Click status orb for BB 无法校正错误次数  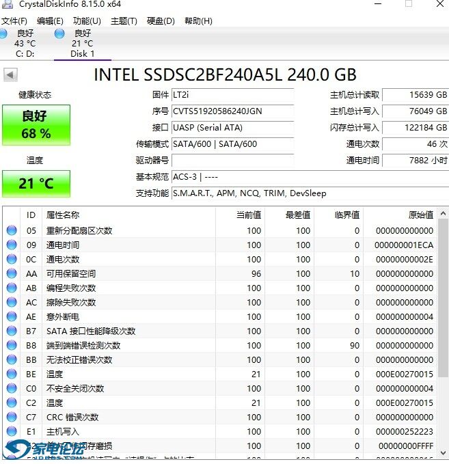[12, 360]
